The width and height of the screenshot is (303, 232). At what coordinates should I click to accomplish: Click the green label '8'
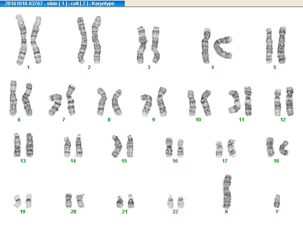click(x=109, y=120)
